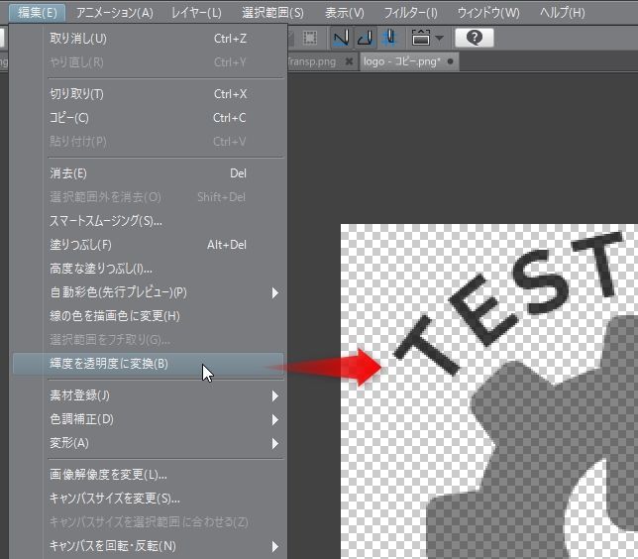
Task: Open the 表示(V) menu
Action: [x=344, y=13]
